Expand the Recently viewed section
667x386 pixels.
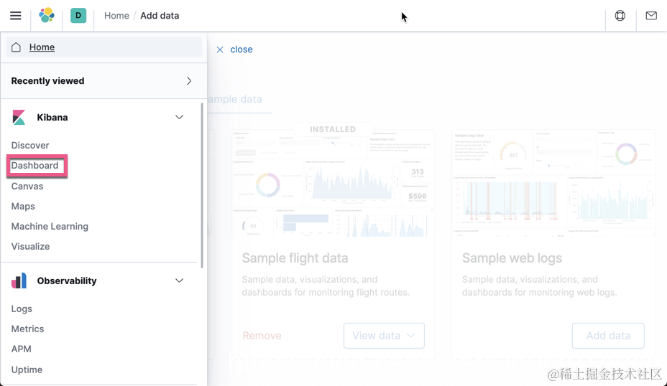click(x=103, y=80)
